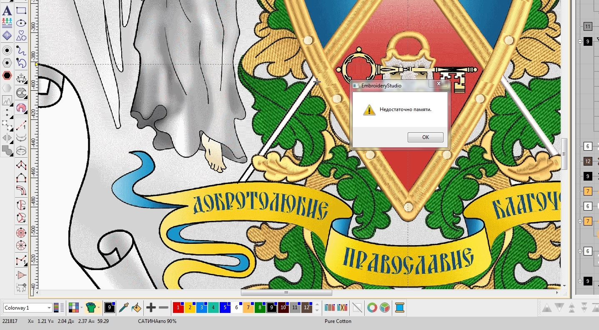Select color block 11 in sequence panel
The height and width of the screenshot is (330, 599).
(588, 27)
